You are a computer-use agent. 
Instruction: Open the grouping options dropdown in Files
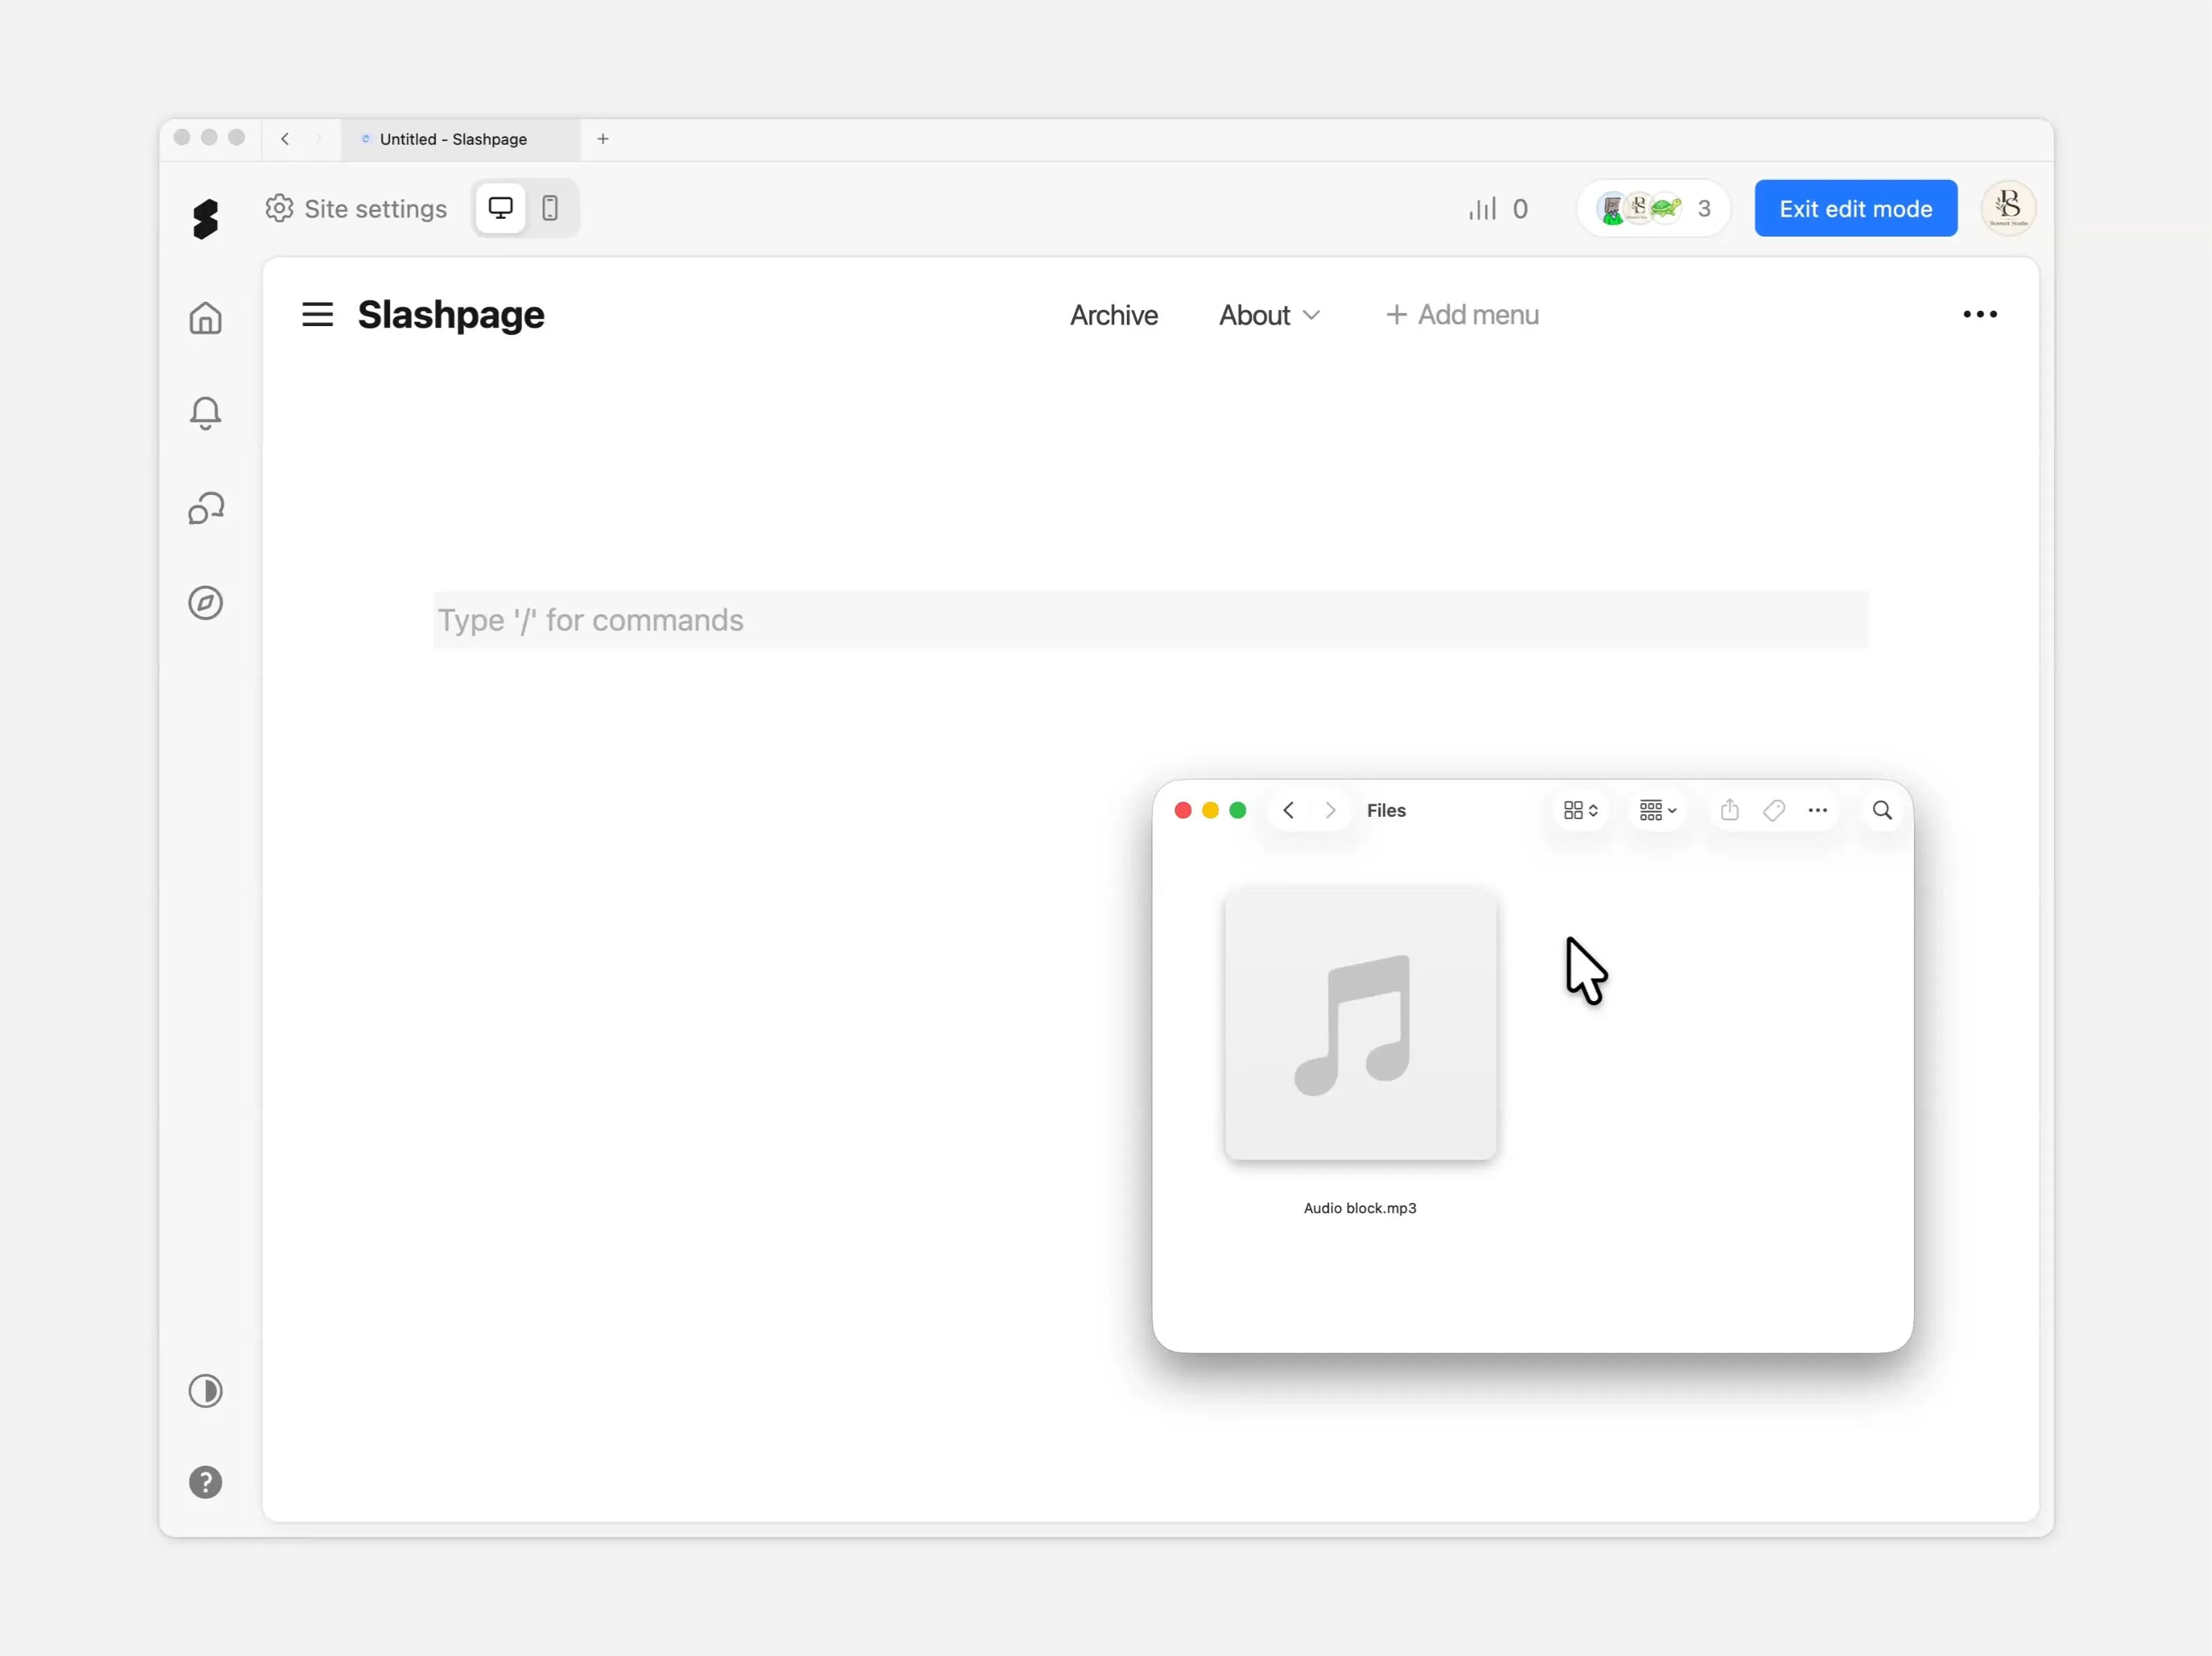click(x=1658, y=811)
